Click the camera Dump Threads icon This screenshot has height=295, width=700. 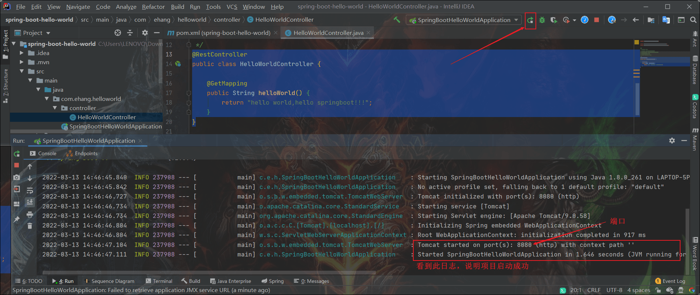point(17,177)
